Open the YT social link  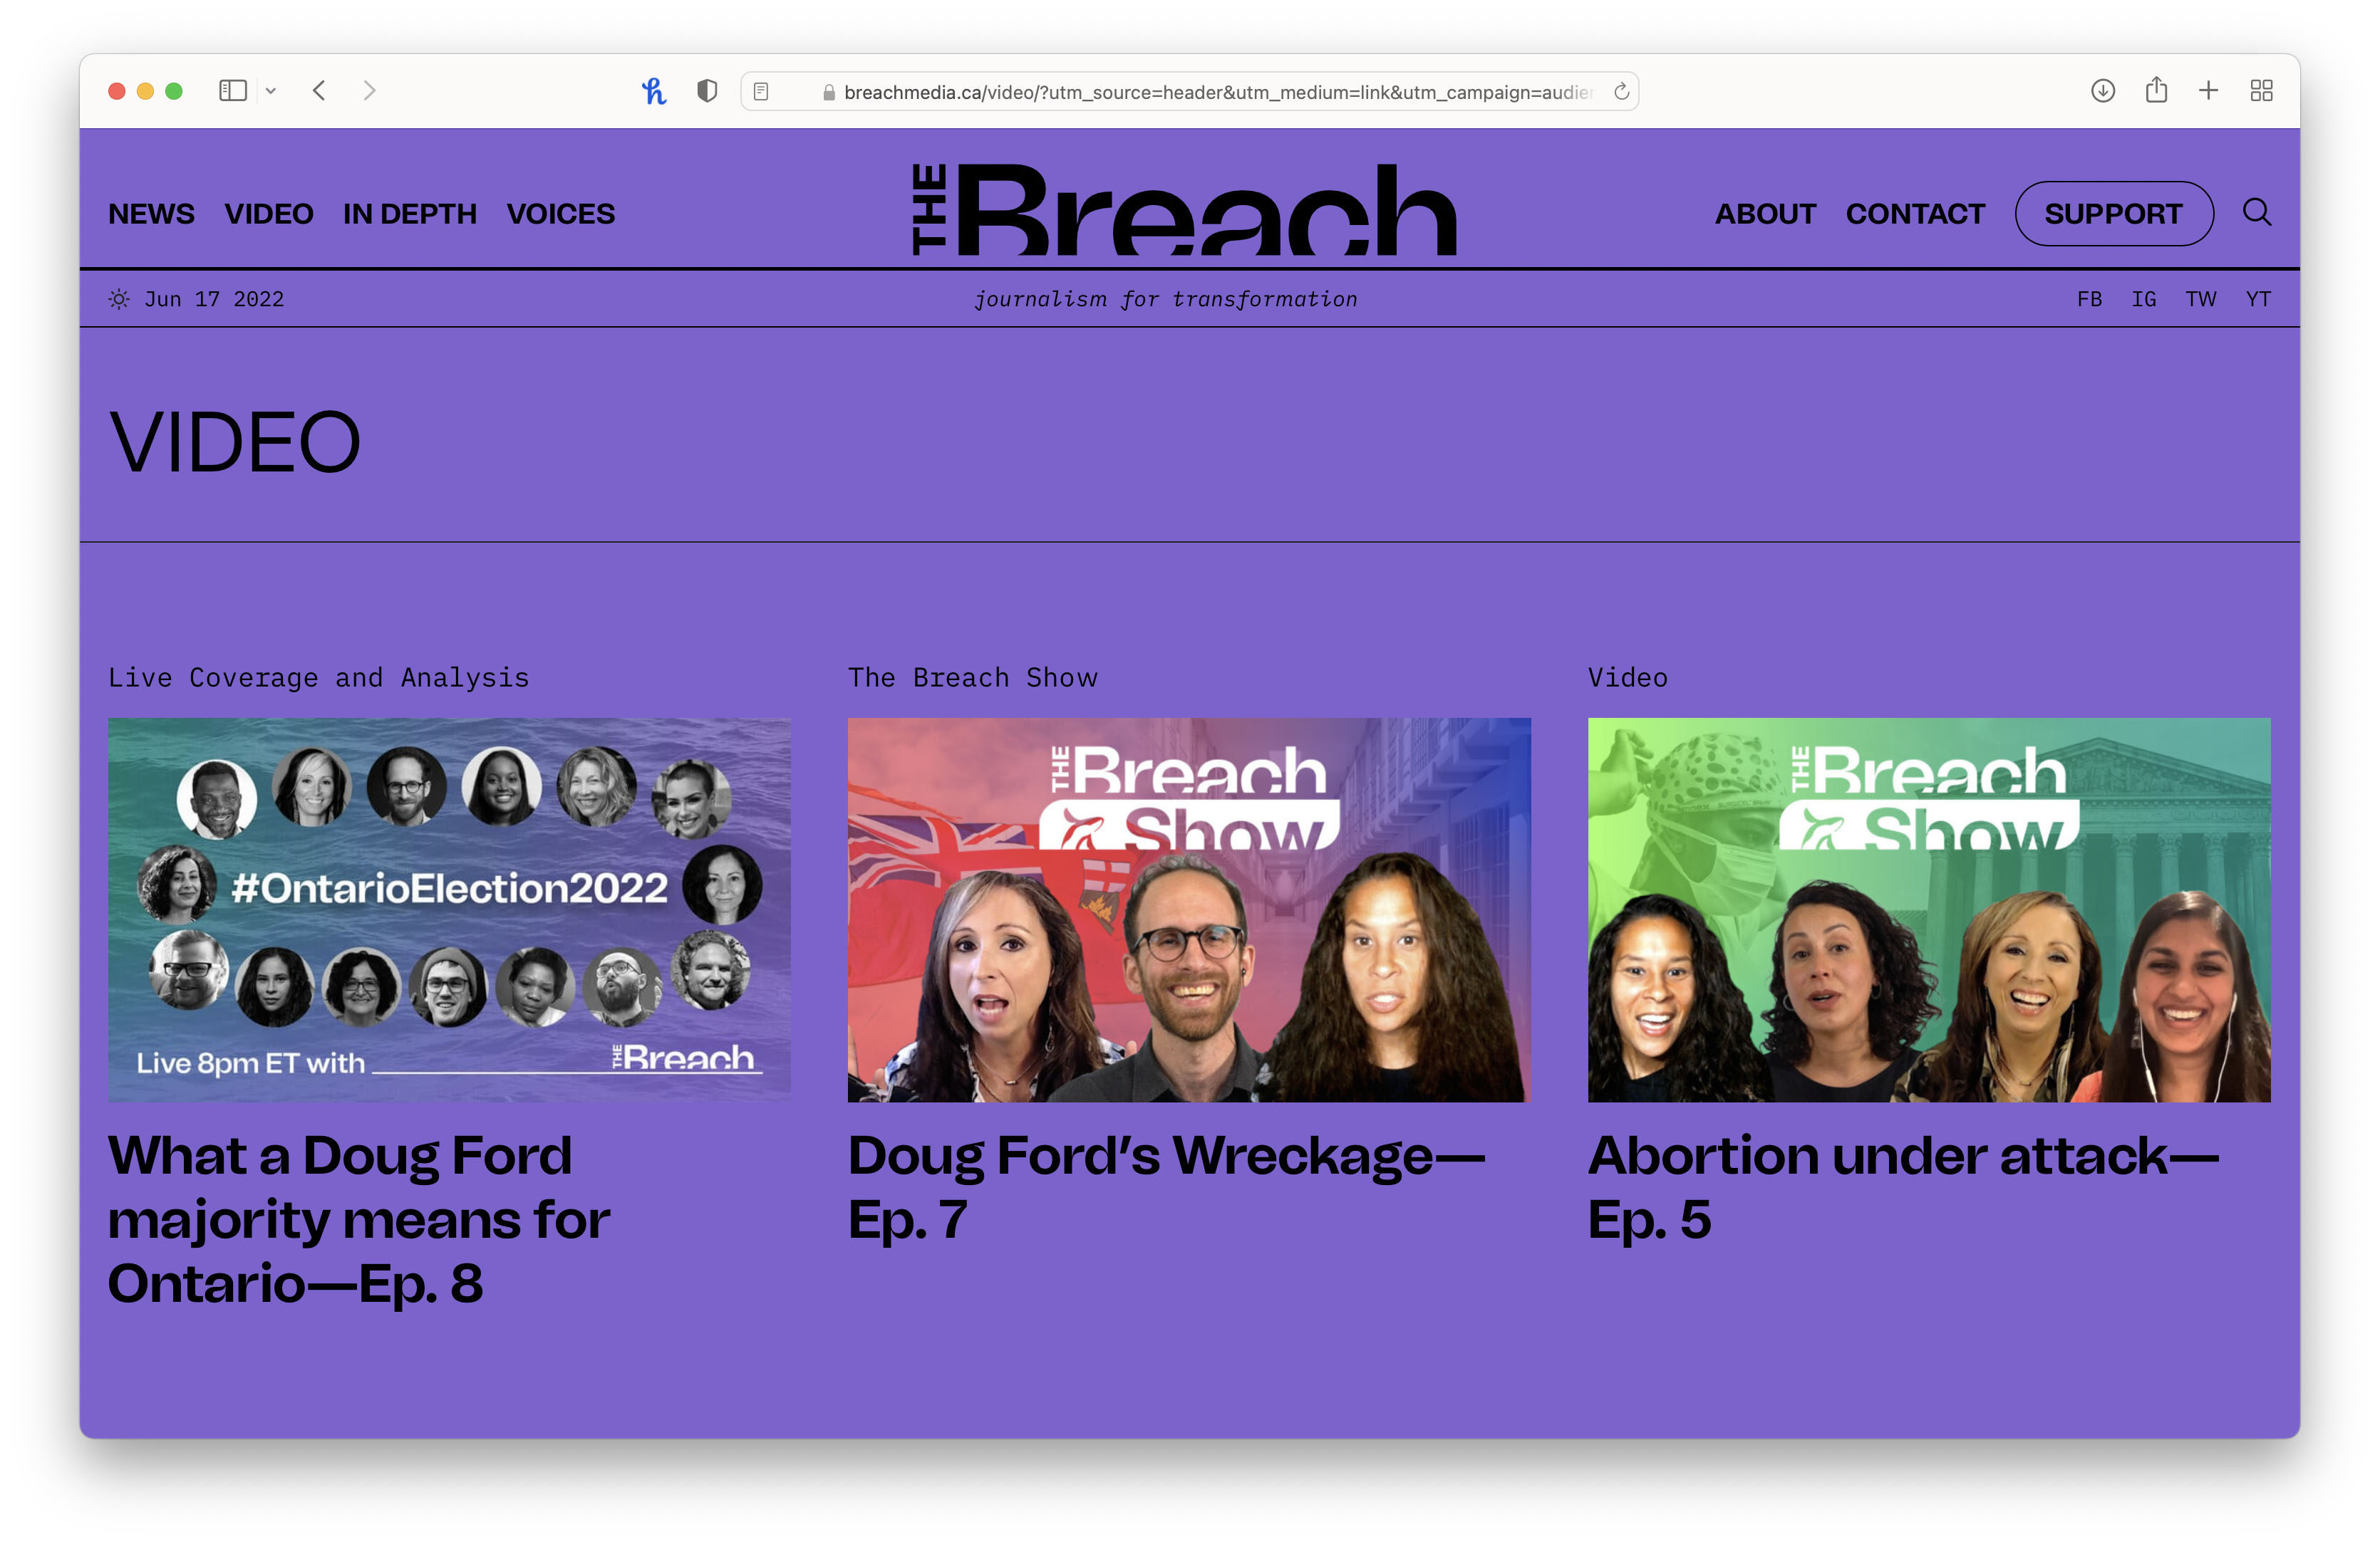click(2257, 299)
